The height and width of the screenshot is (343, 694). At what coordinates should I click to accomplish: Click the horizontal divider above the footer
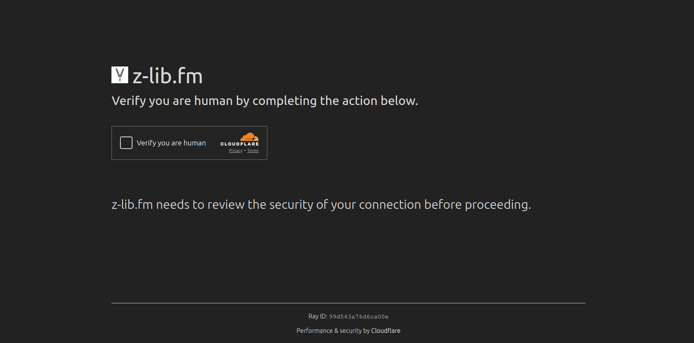pos(348,303)
